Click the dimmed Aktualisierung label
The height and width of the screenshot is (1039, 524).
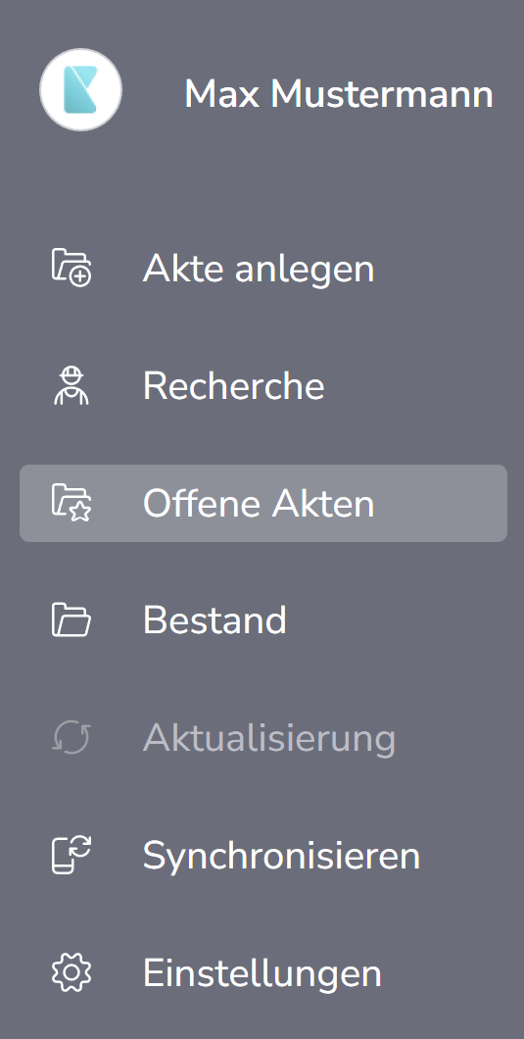pos(269,738)
